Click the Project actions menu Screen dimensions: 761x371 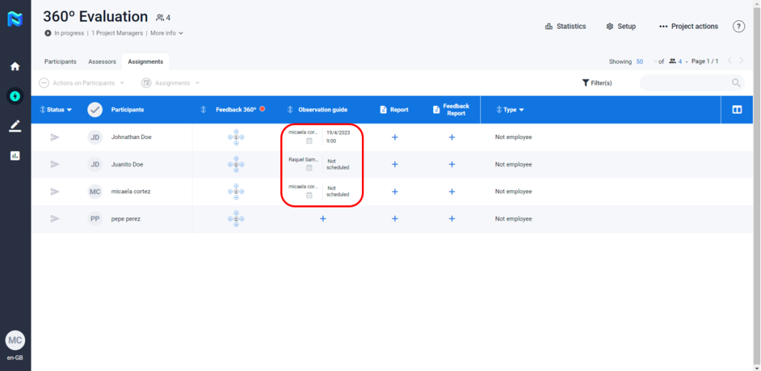[x=688, y=26]
